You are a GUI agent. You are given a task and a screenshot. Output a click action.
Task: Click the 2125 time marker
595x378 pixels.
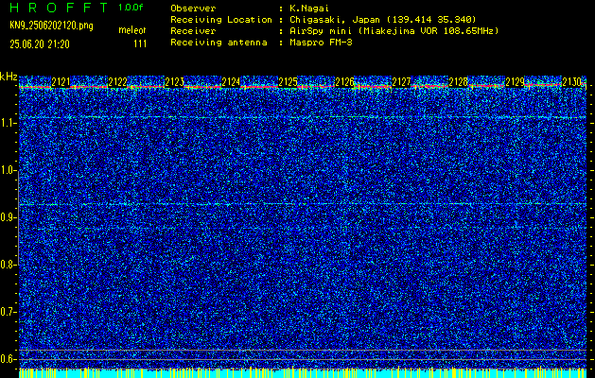click(x=288, y=82)
